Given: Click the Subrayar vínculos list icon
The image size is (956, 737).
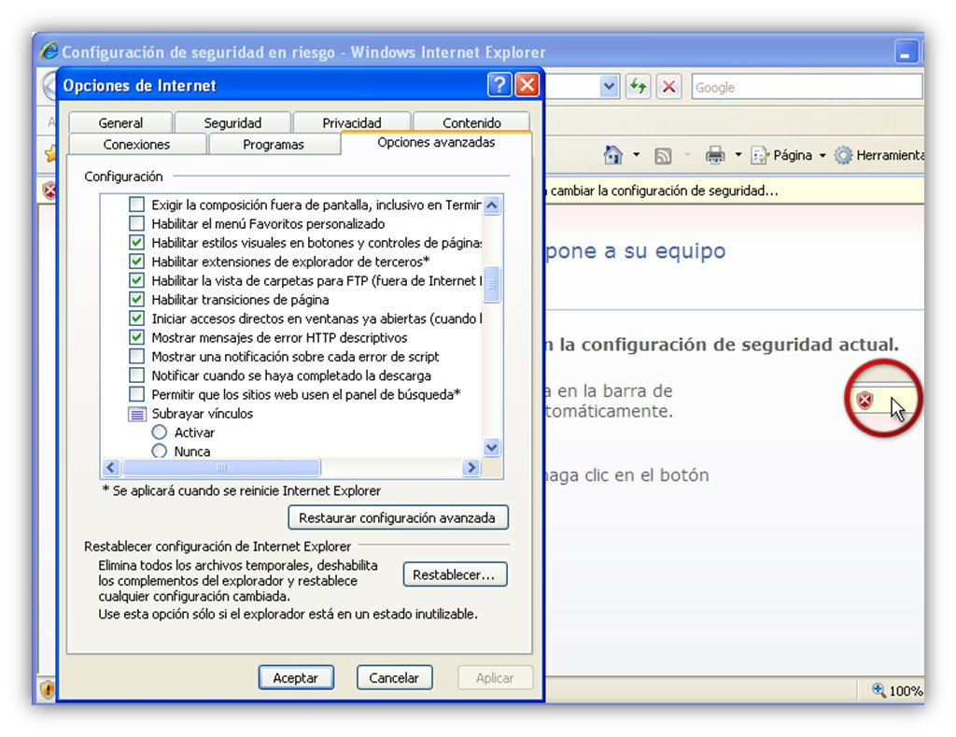Looking at the screenshot, I should (137, 414).
